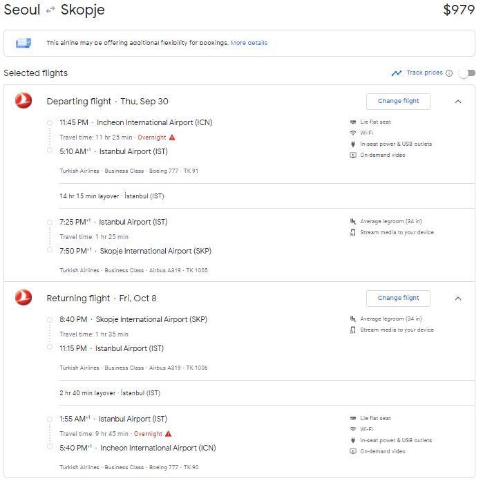This screenshot has height=483, width=483.
Task: Select the 14 hr 15 min layover row
Action: [x=267, y=196]
